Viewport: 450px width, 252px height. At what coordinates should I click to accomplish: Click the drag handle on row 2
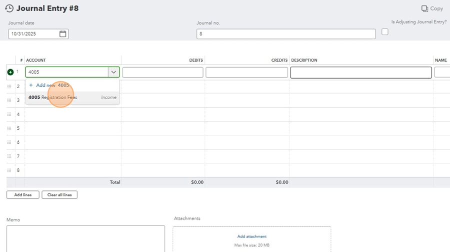9,86
